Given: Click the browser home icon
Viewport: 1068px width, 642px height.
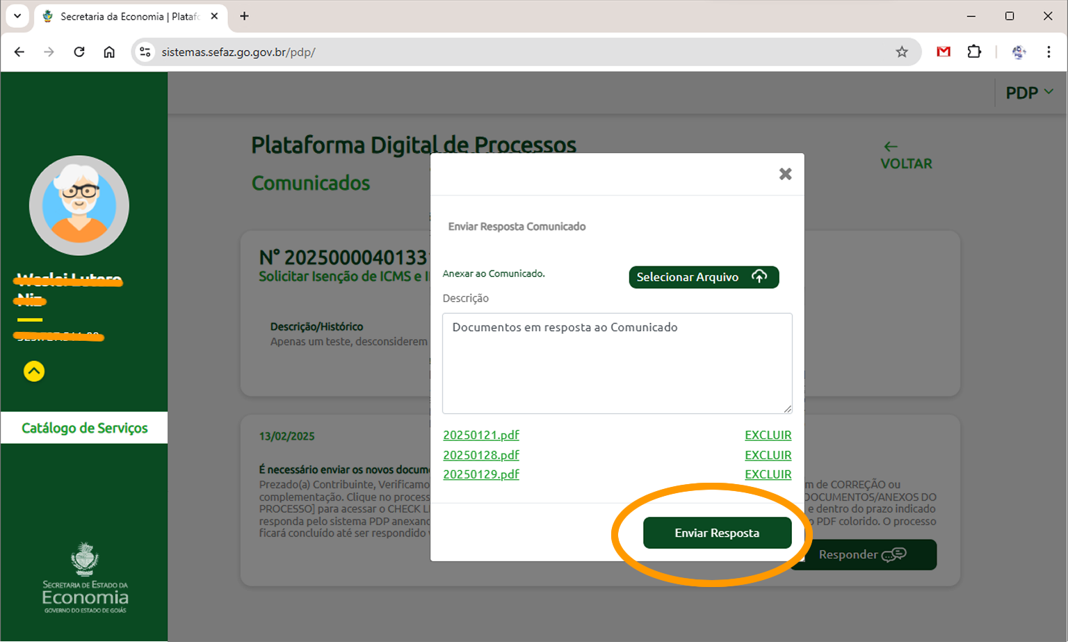Looking at the screenshot, I should coord(109,51).
